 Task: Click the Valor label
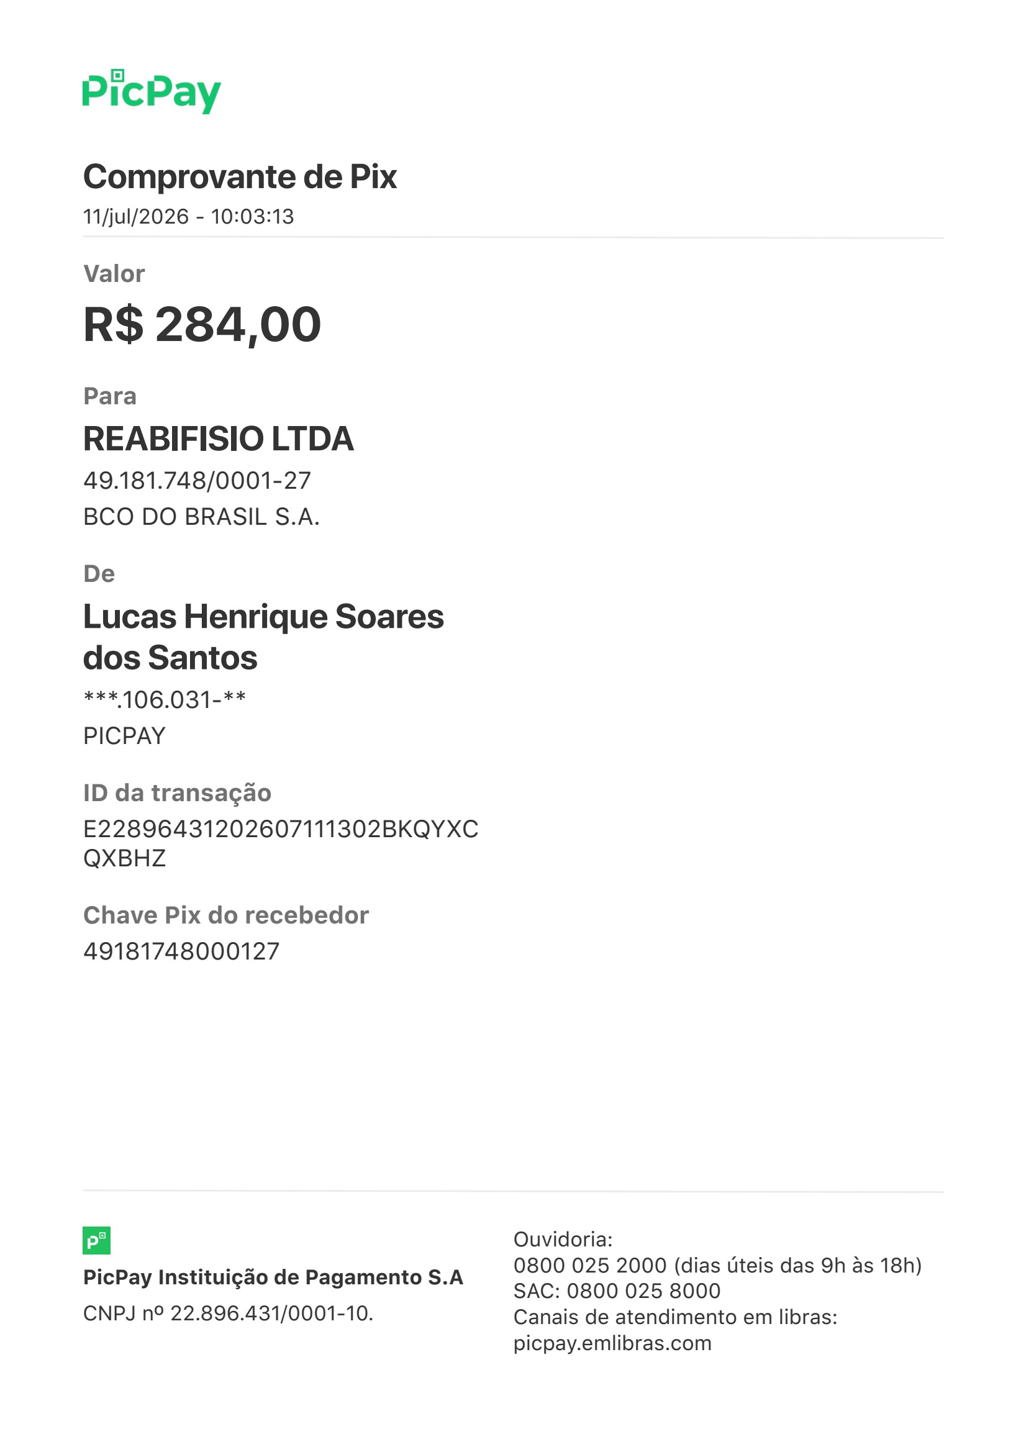click(114, 274)
